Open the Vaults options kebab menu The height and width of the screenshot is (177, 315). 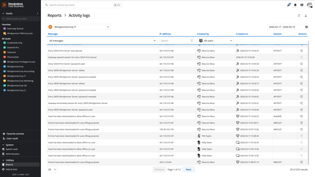[x=37, y=14]
